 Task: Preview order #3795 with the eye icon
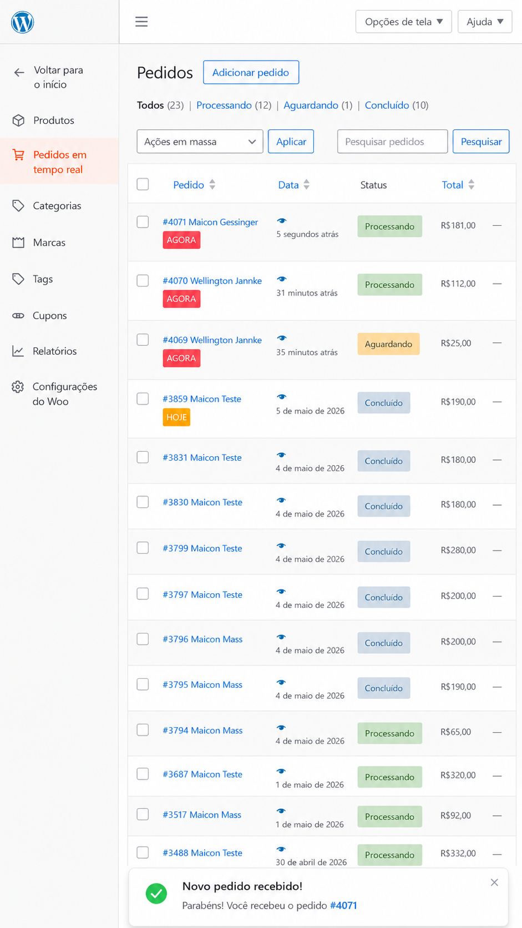click(281, 682)
